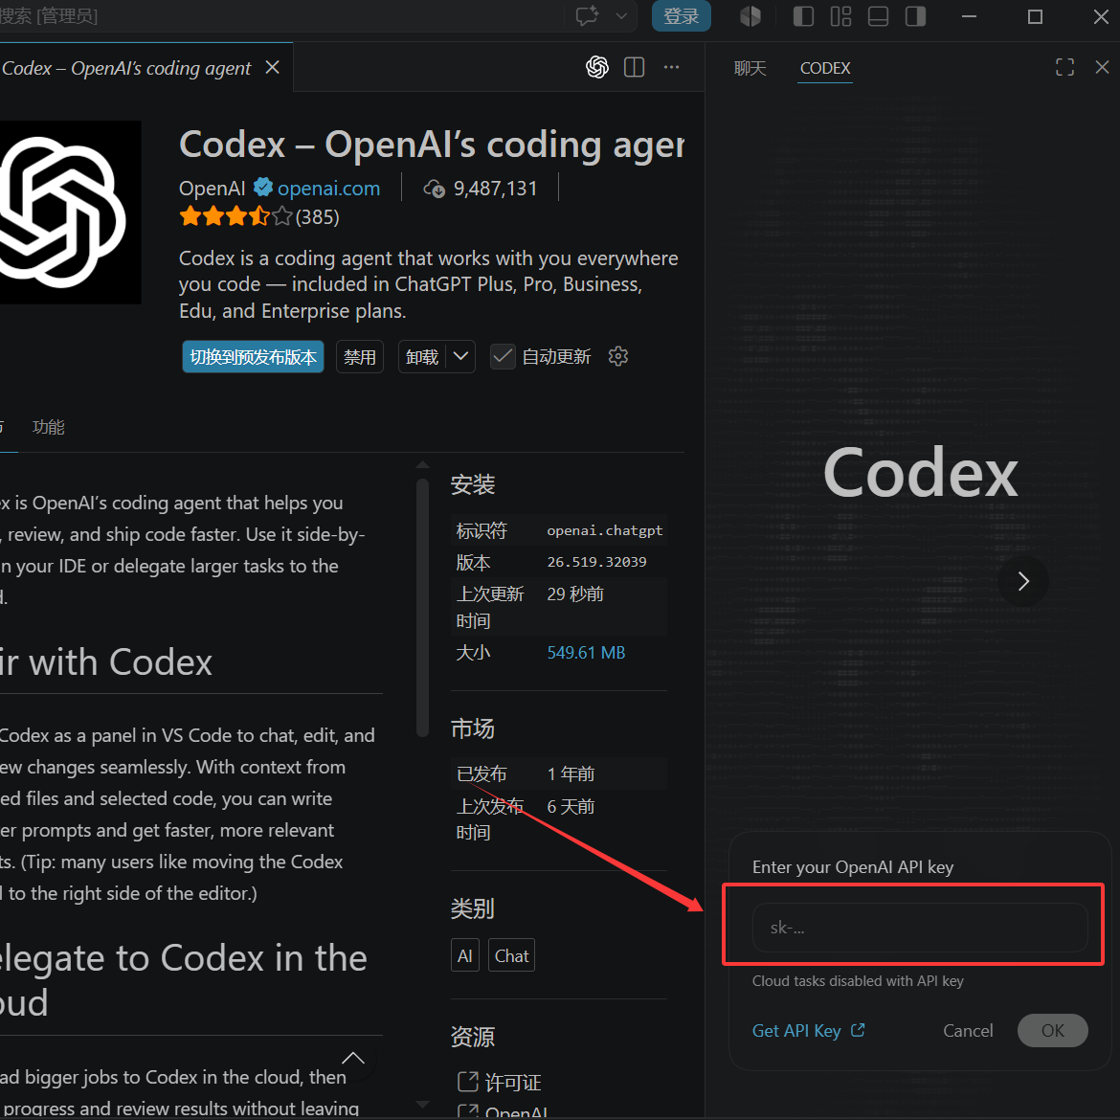Minimize the VS Code window
Image resolution: width=1120 pixels, height=1120 pixels.
[970, 15]
